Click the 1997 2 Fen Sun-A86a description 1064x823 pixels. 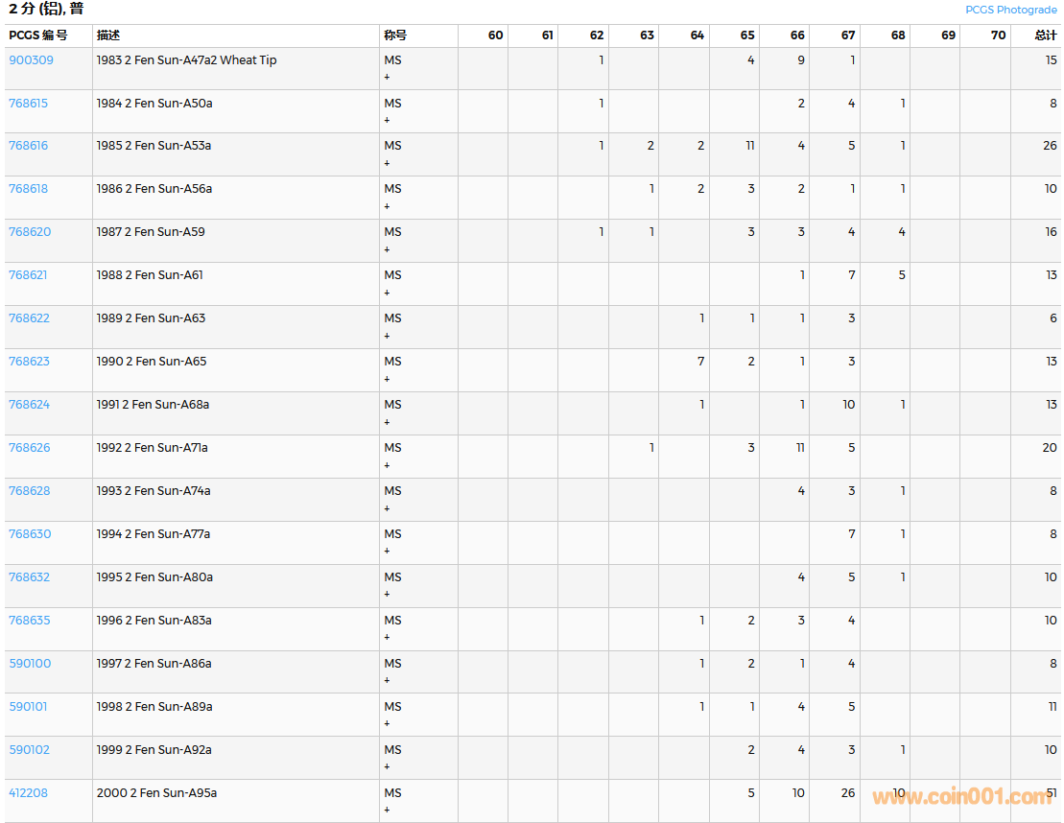(x=154, y=664)
